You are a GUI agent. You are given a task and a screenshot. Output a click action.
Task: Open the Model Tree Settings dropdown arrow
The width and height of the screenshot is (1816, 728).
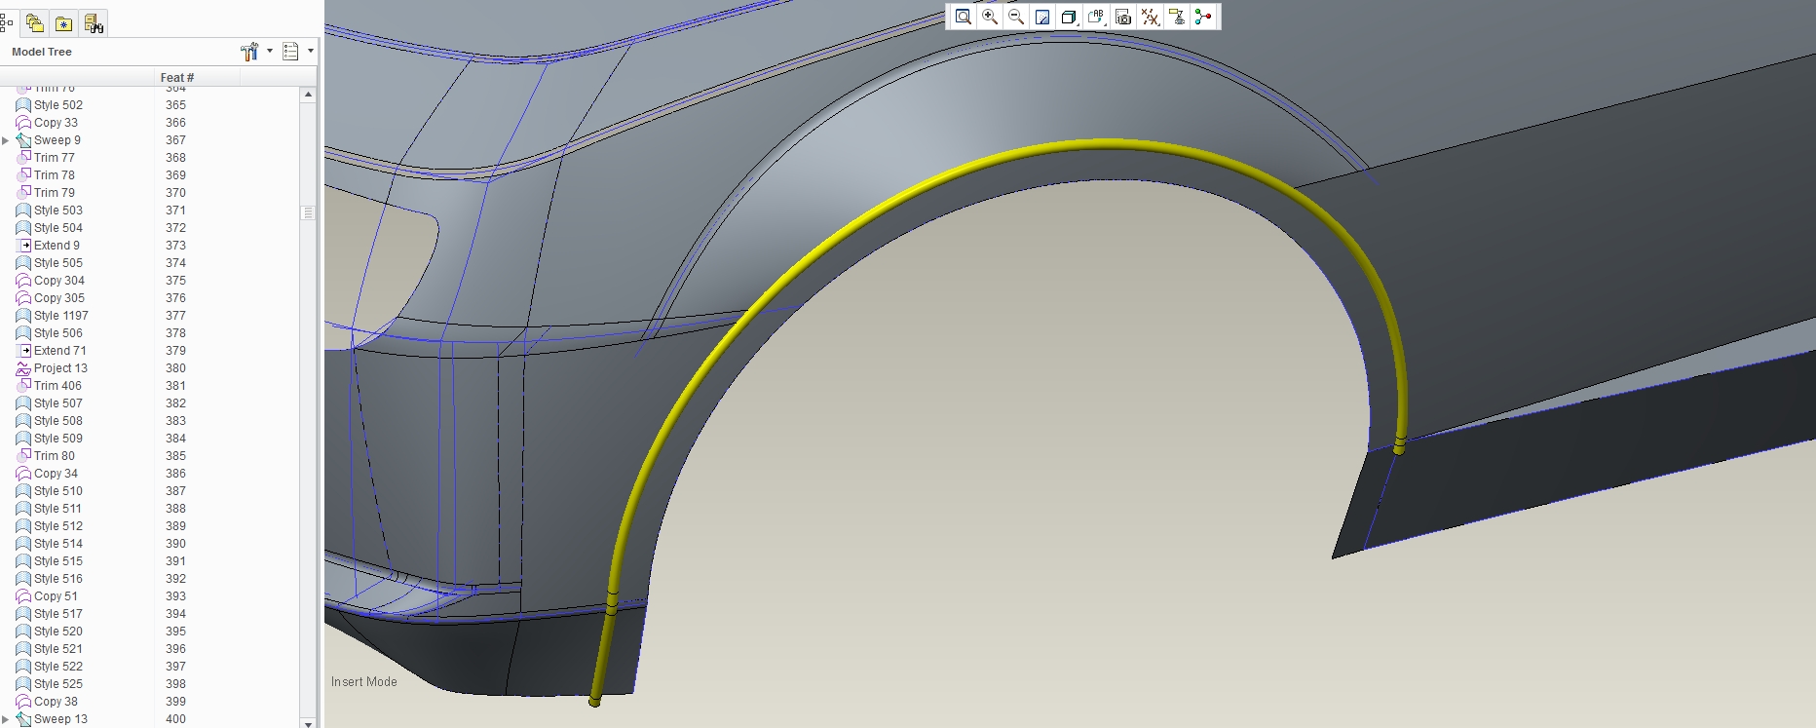[270, 52]
